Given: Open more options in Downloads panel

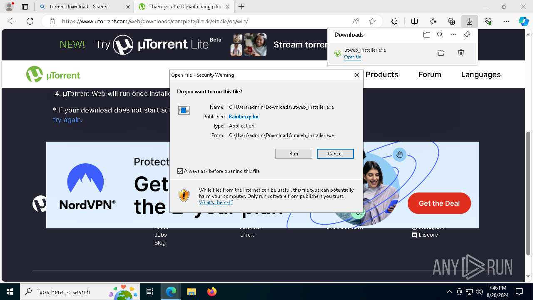Looking at the screenshot, I should tap(453, 35).
